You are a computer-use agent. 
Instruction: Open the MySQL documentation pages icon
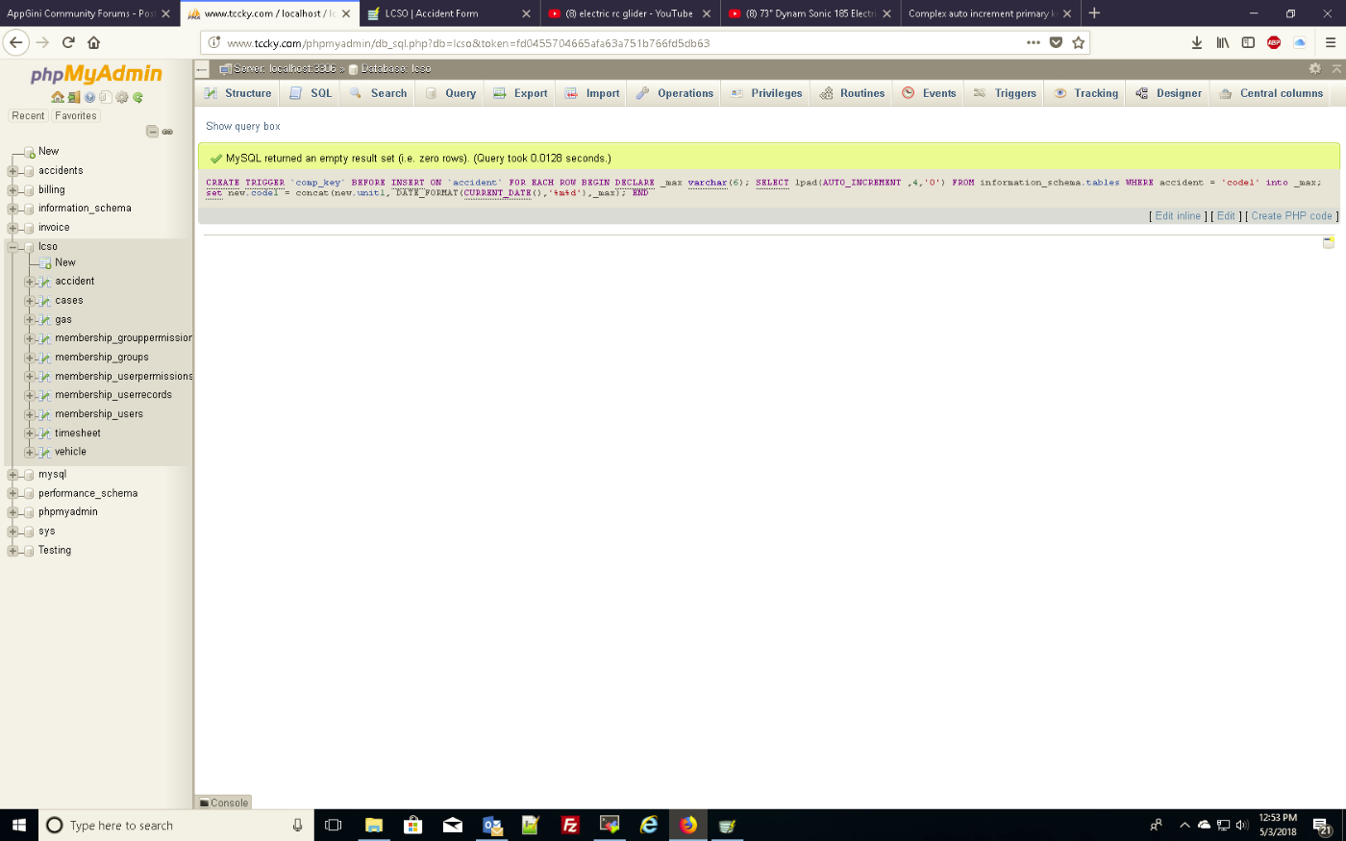[106, 97]
